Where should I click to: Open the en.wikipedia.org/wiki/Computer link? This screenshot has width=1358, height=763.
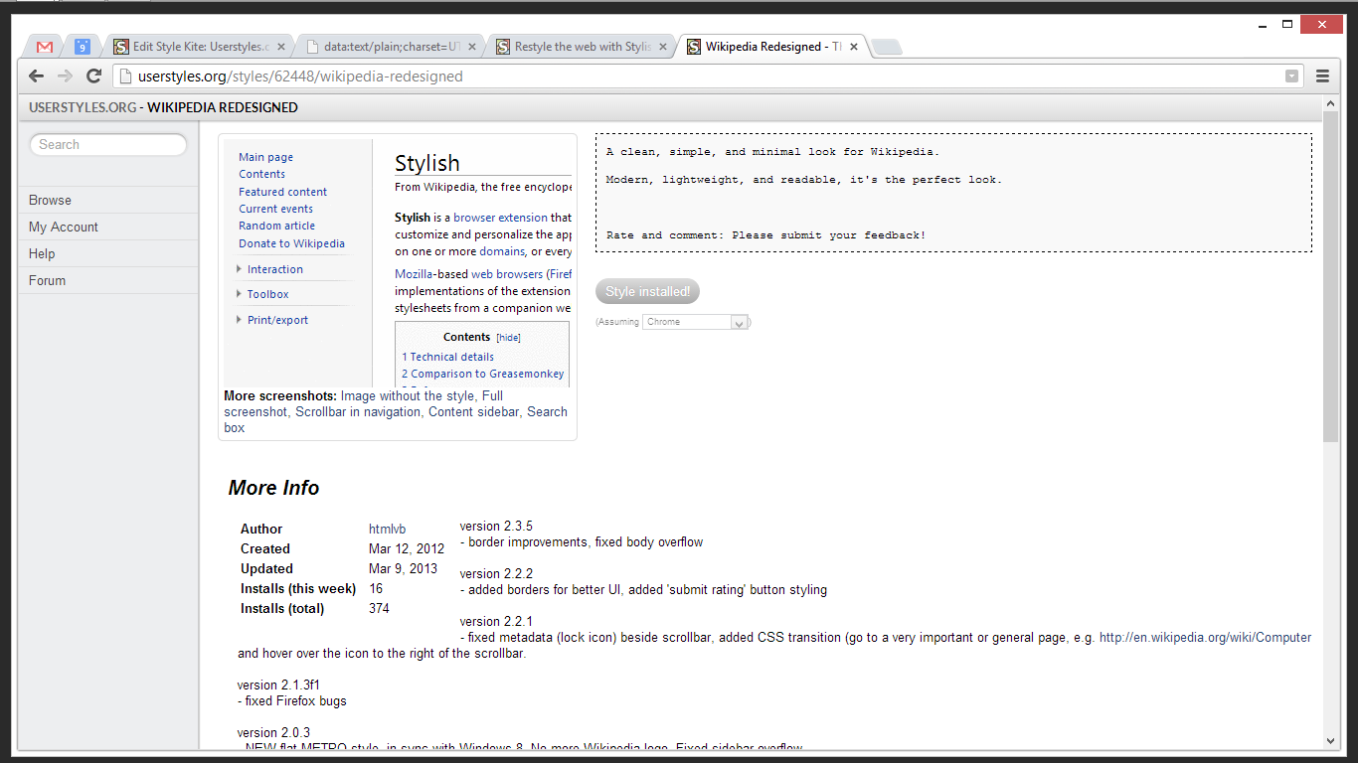(x=1205, y=638)
